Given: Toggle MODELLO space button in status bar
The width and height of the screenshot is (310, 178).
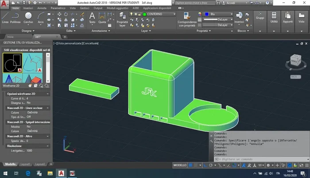Looking at the screenshot, I should click(180, 165).
